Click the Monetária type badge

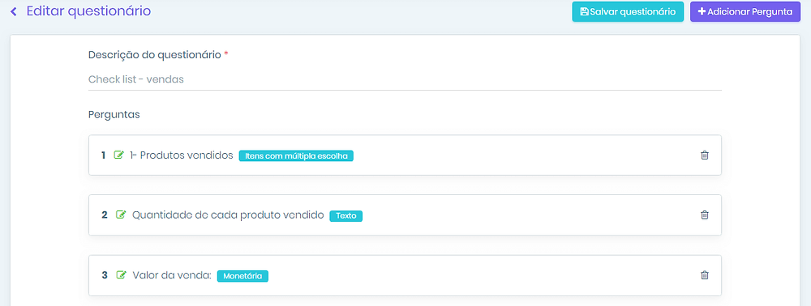tap(242, 276)
